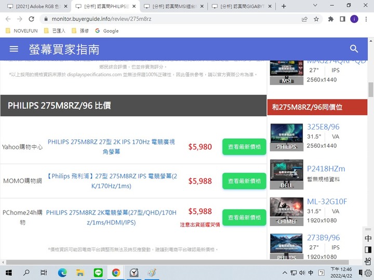This screenshot has width=374, height=280.
Task: Switch to the MSI analysis tab
Action: point(174,6)
